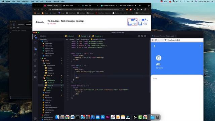Open the Code menu in the macOS menu bar
215x121 pixels.
pos(8,1)
